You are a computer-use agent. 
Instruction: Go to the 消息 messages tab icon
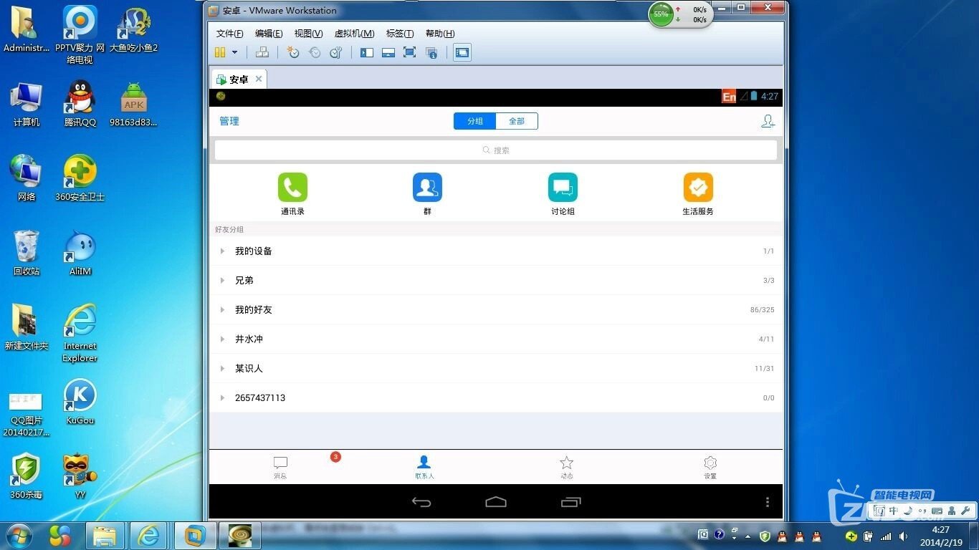280,463
